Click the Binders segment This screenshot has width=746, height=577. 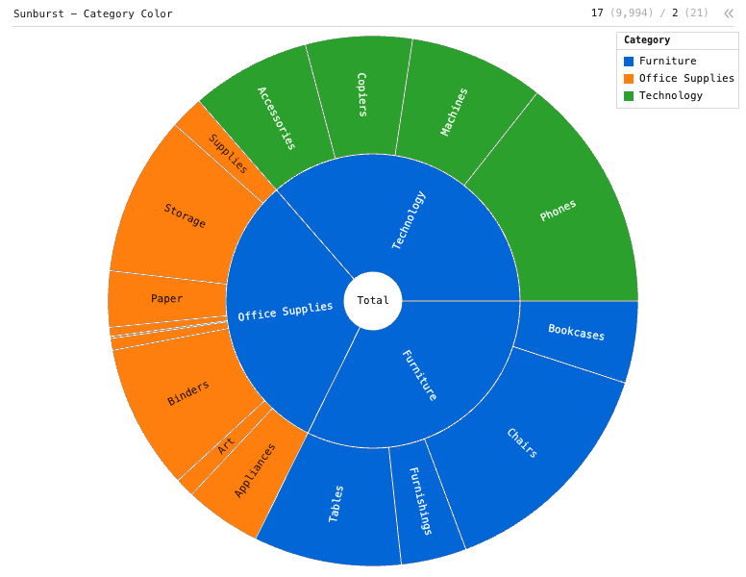(187, 392)
